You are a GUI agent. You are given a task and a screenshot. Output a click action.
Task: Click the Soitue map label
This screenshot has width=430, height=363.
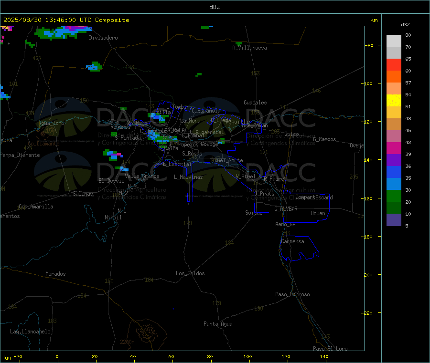(x=254, y=213)
